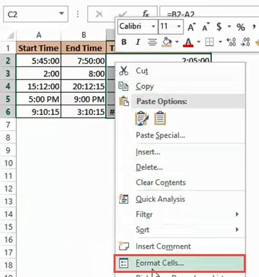Apply the red font color button
The width and height of the screenshot is (259, 277).
coord(188,42)
